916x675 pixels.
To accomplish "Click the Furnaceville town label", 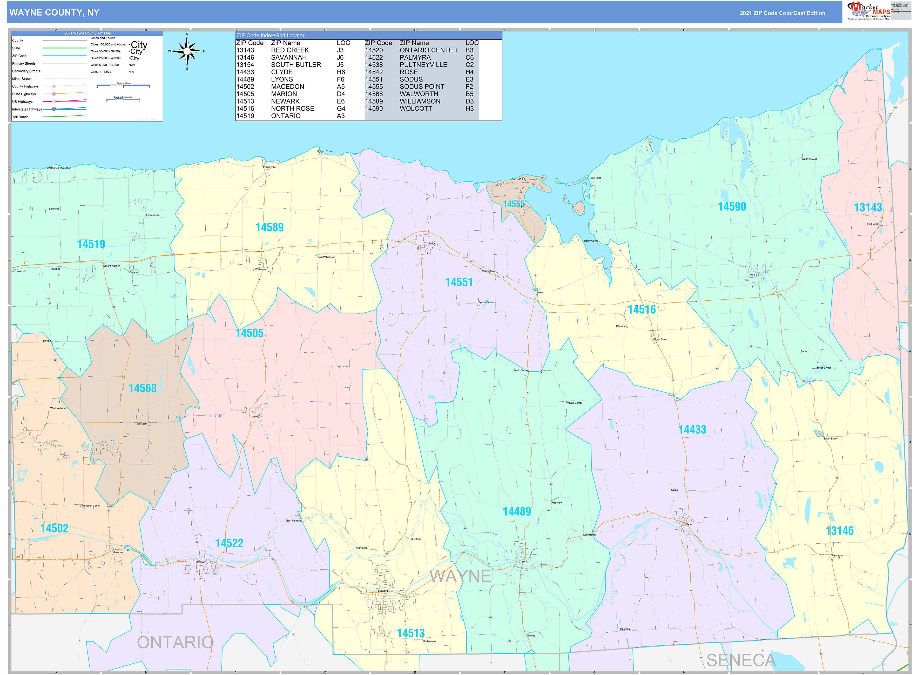I will [152, 215].
